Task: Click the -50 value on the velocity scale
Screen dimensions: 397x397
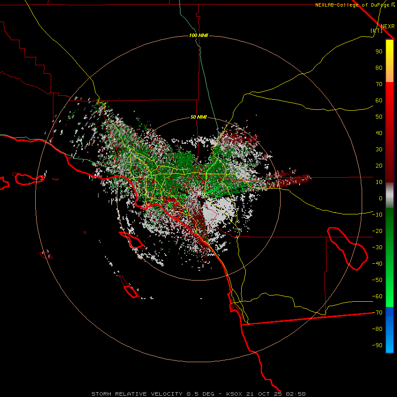Action: click(x=377, y=280)
